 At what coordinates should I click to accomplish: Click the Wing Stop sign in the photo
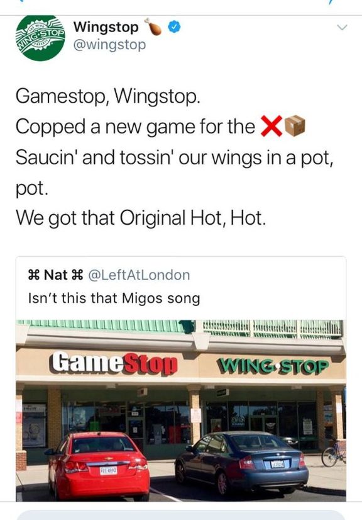273,366
